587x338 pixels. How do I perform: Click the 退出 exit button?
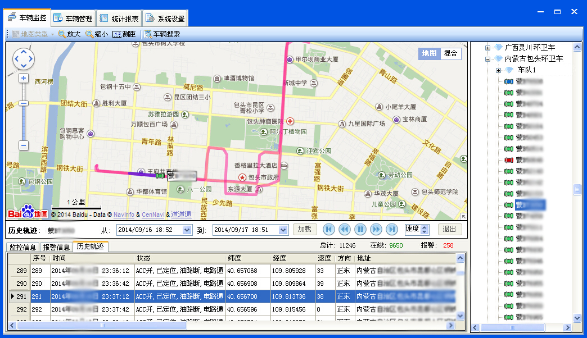click(449, 229)
